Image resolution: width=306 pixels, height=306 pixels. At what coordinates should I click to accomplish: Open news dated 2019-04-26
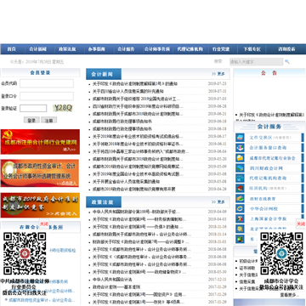pyautogui.click(x=133, y=189)
